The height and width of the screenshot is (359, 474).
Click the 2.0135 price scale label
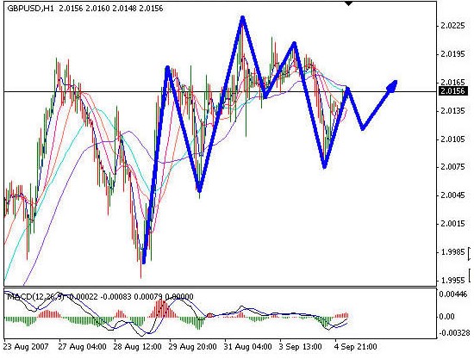pos(452,111)
